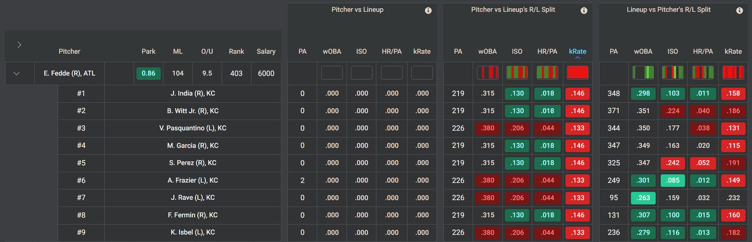The width and height of the screenshot is (752, 242).
Task: Click info icon for Lineup vs Pitcher's R/L Split
Action: click(x=739, y=11)
